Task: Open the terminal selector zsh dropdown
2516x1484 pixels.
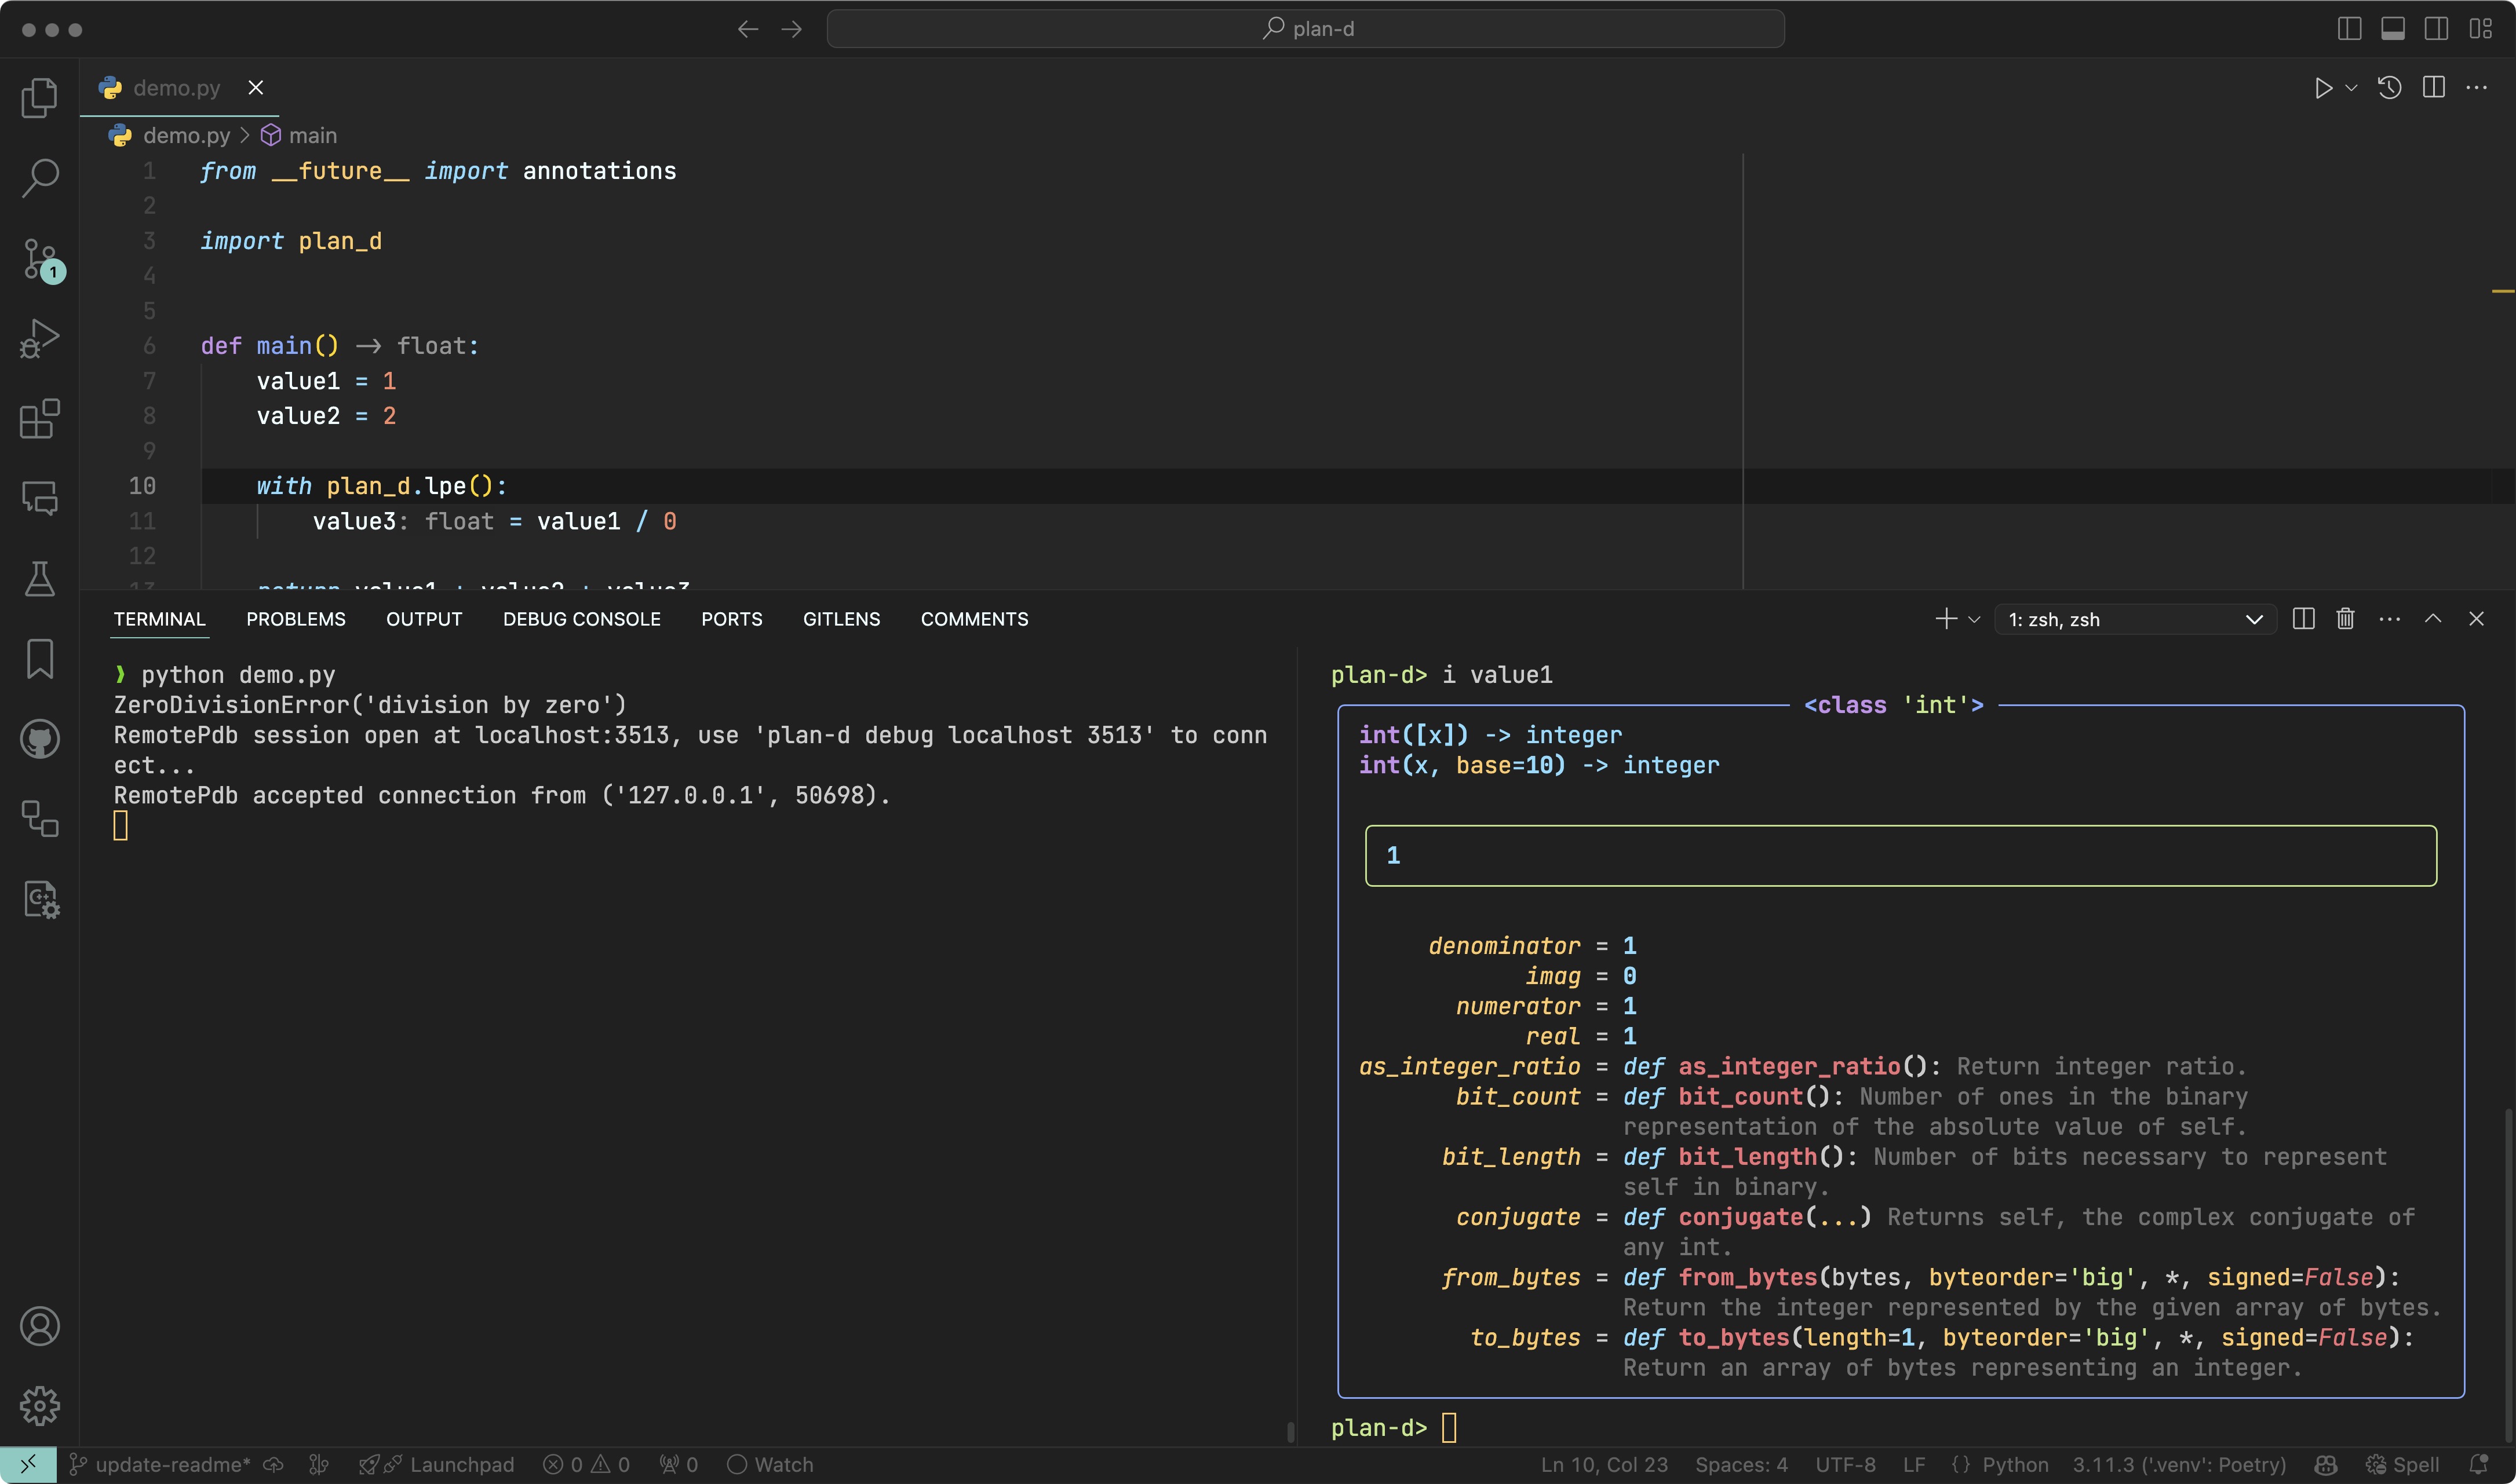Action: (x=2135, y=619)
